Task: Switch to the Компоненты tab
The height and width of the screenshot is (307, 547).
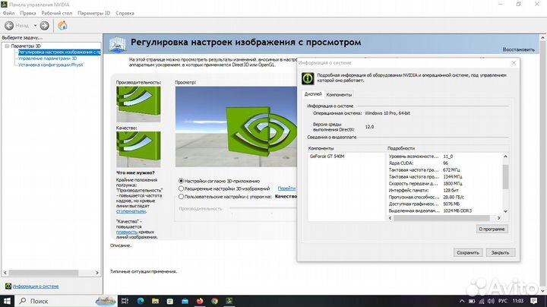Action: (x=339, y=94)
